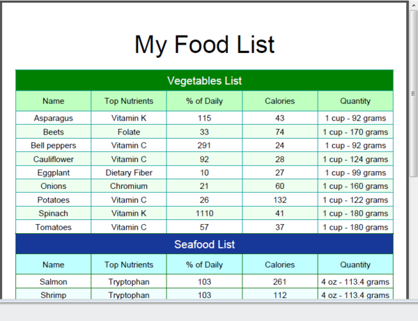
Task: Click the vegetables Quantity column header
Action: (355, 101)
